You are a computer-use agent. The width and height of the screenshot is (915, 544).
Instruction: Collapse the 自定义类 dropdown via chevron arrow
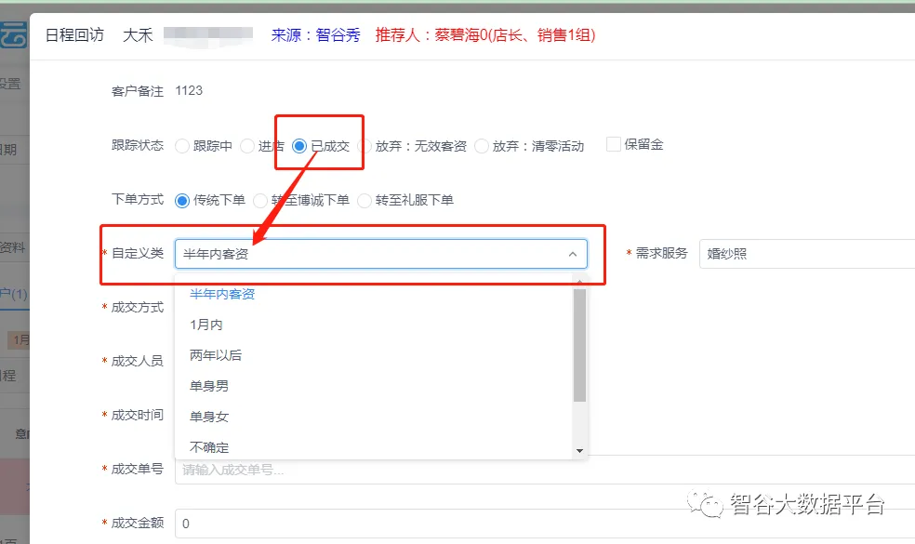pos(572,254)
